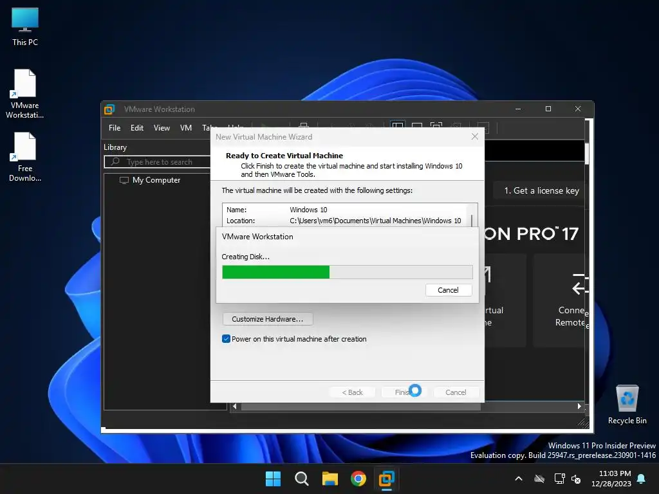Click horizontal scrollbar left arrow

234,407
